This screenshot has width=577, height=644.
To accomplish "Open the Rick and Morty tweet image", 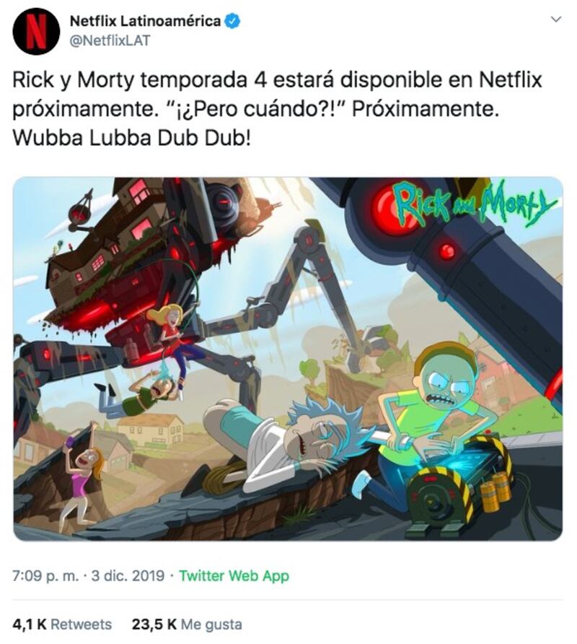I will (288, 359).
